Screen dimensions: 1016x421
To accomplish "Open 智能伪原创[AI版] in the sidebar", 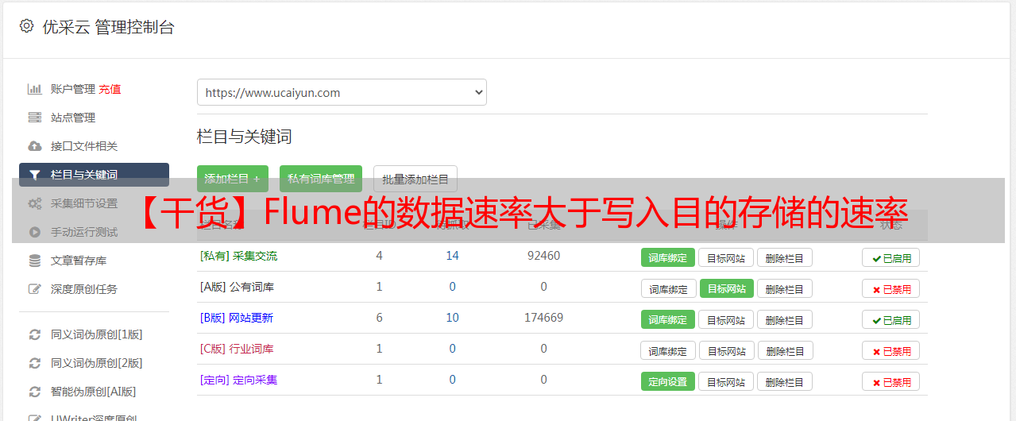I will (94, 392).
